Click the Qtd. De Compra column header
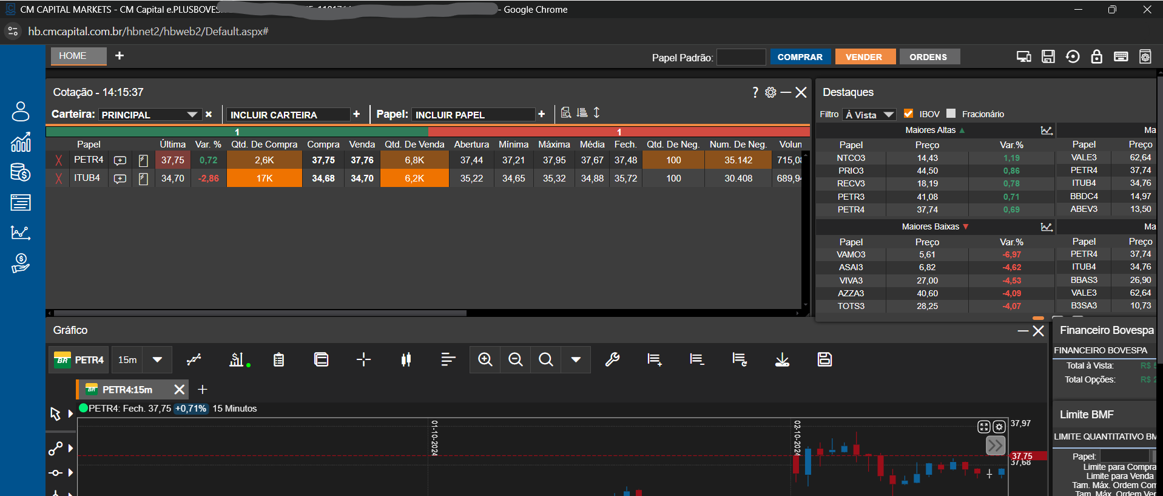Image resolution: width=1163 pixels, height=496 pixels. (x=264, y=144)
